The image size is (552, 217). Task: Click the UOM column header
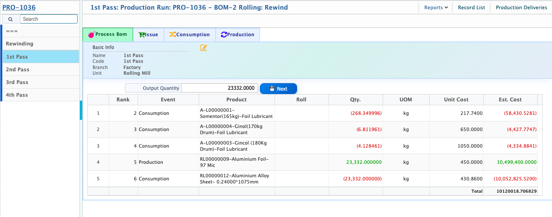[406, 99]
